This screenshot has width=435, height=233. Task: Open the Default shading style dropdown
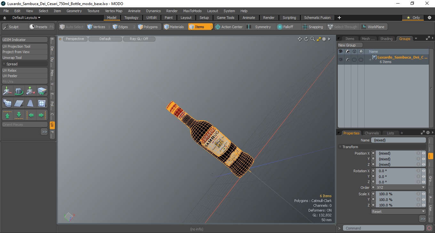105,39
